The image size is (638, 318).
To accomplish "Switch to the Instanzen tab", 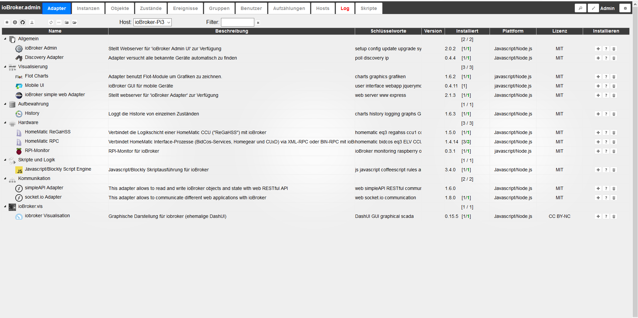I will pos(88,8).
